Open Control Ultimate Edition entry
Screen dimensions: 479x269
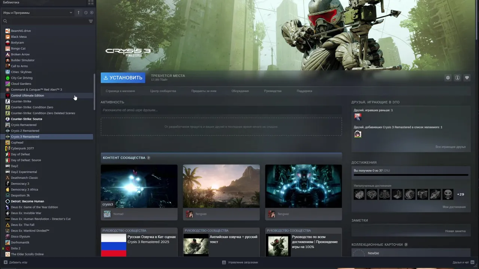coord(27,95)
